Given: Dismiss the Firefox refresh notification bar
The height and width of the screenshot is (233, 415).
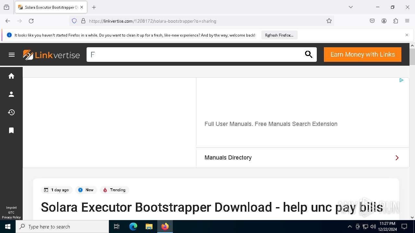Looking at the screenshot, I should [407, 35].
